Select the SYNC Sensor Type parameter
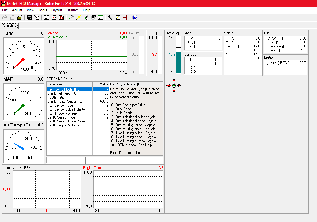 tap(78, 117)
